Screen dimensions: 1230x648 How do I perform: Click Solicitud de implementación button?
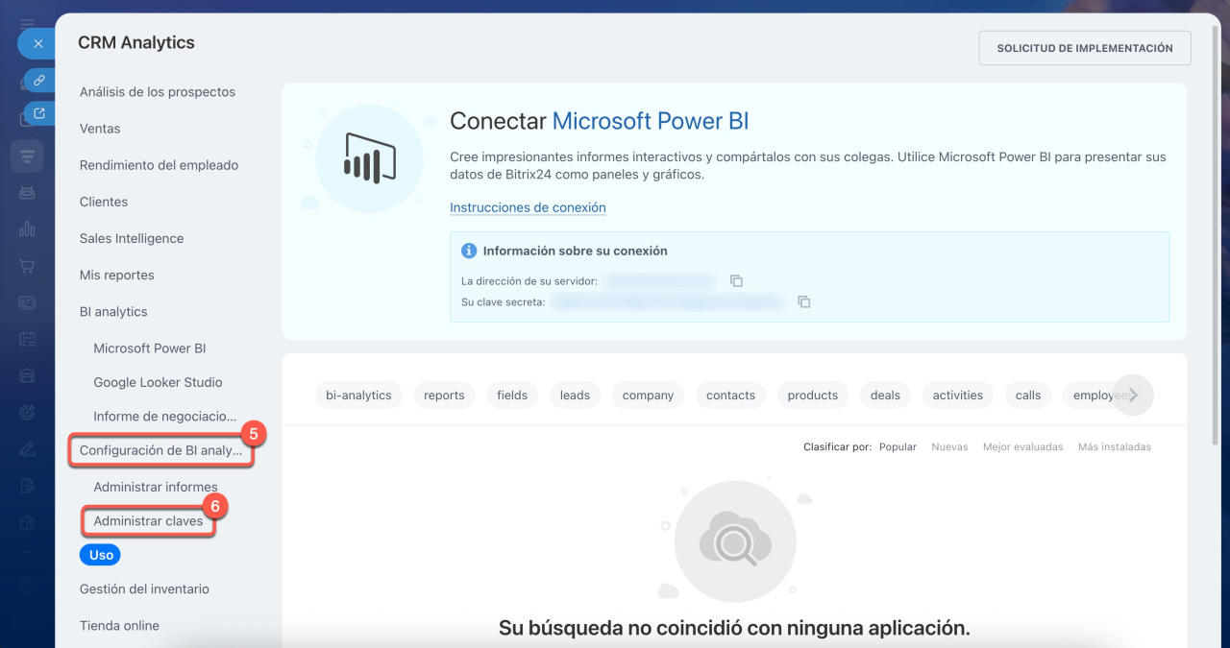coord(1084,48)
